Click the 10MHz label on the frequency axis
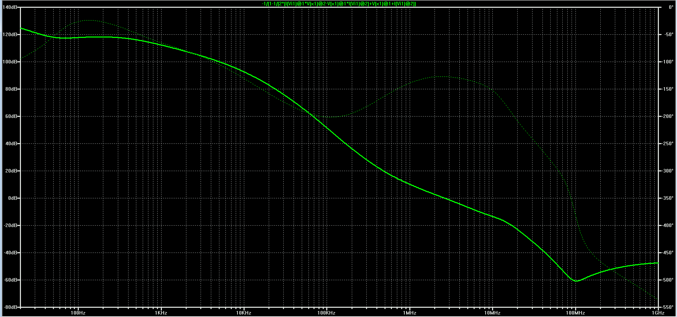The width and height of the screenshot is (677, 317). [492, 313]
